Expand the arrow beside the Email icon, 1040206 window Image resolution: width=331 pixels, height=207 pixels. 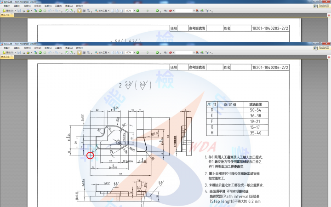pos(31,52)
